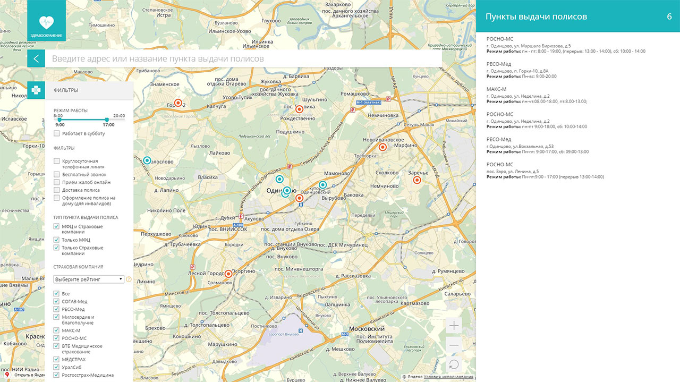This screenshot has width=680, height=382.
Task: Click the address search input field
Action: pos(243,59)
